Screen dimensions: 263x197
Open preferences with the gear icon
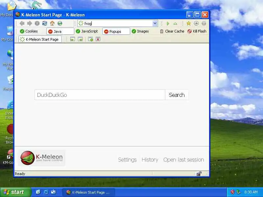point(204,23)
